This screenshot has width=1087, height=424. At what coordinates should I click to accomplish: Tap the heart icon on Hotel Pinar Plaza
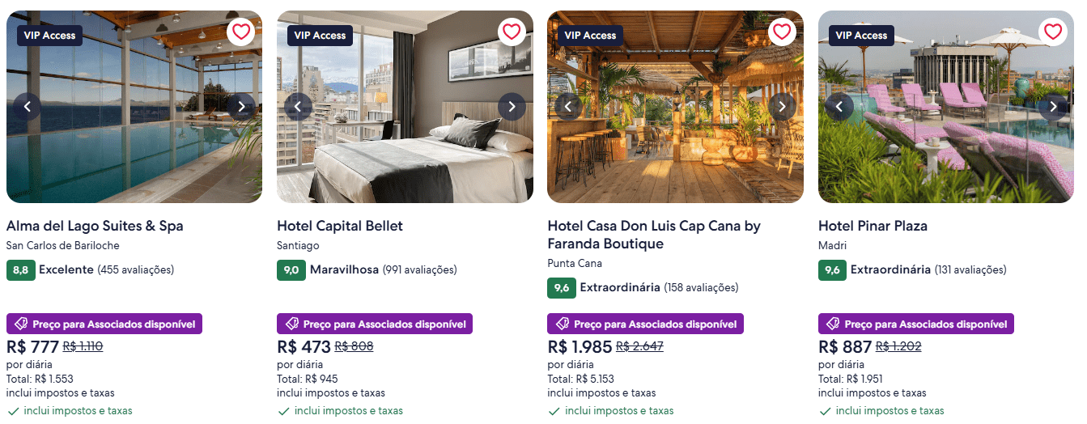click(x=1052, y=32)
